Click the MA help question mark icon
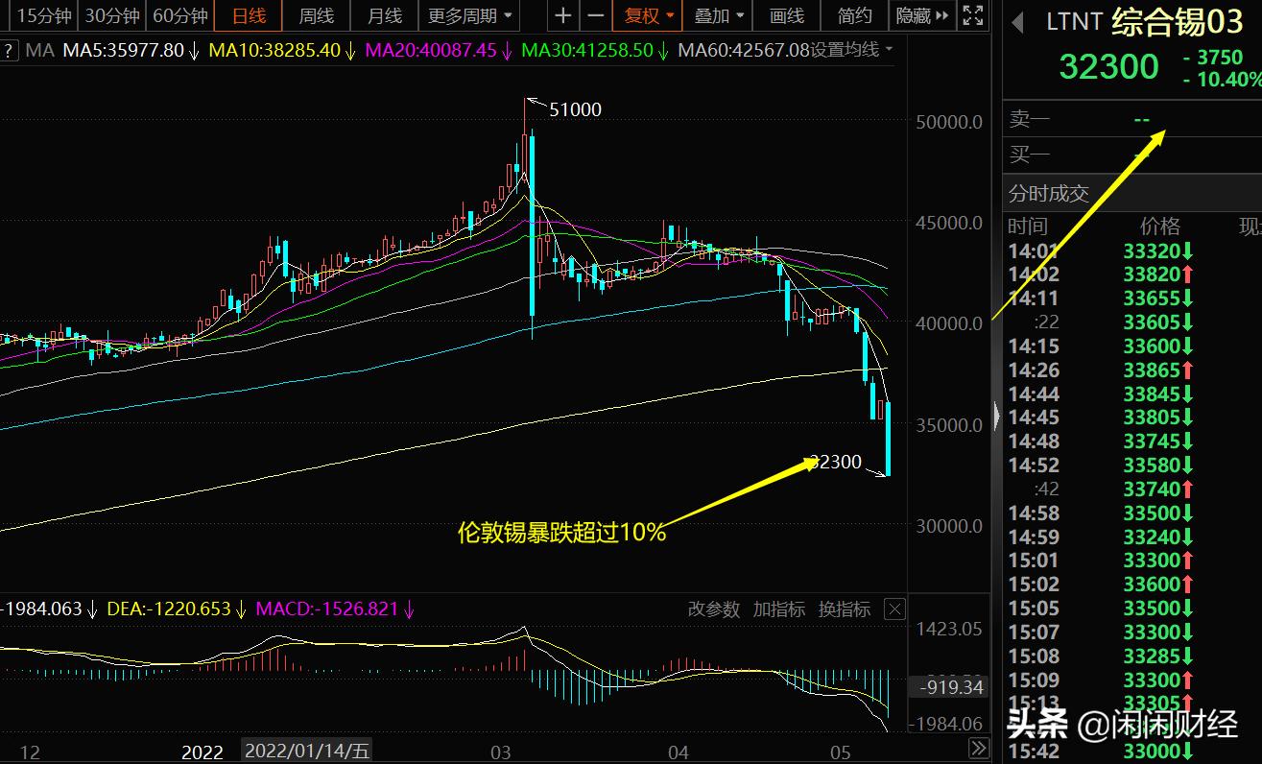Viewport: 1262px width, 764px height. pyautogui.click(x=8, y=50)
